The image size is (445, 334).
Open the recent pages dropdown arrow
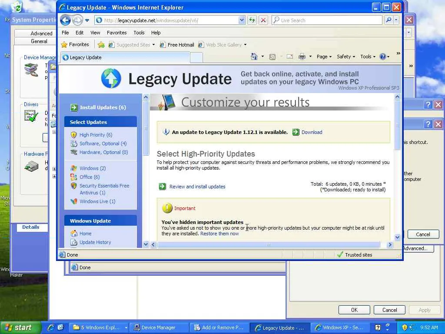pyautogui.click(x=87, y=20)
